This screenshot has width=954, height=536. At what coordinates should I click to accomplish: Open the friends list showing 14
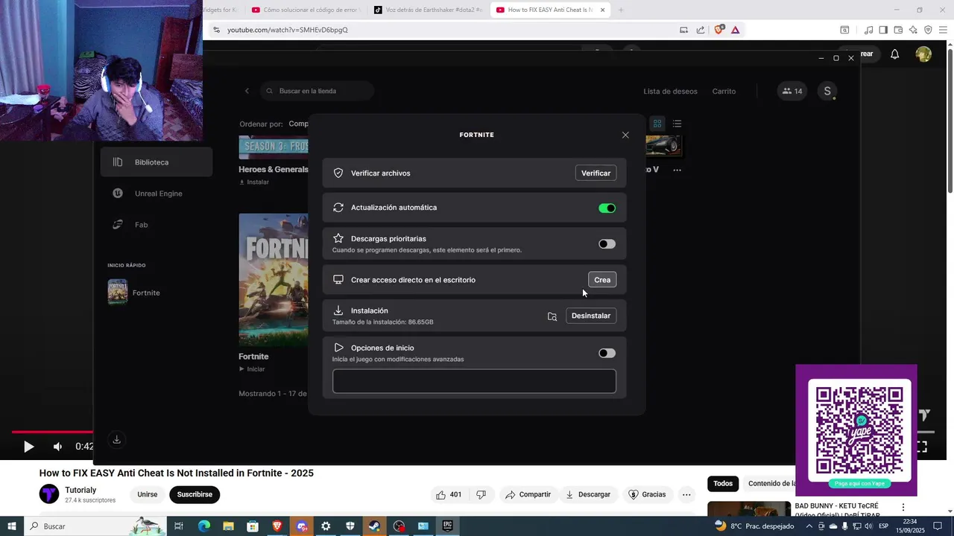click(x=792, y=91)
